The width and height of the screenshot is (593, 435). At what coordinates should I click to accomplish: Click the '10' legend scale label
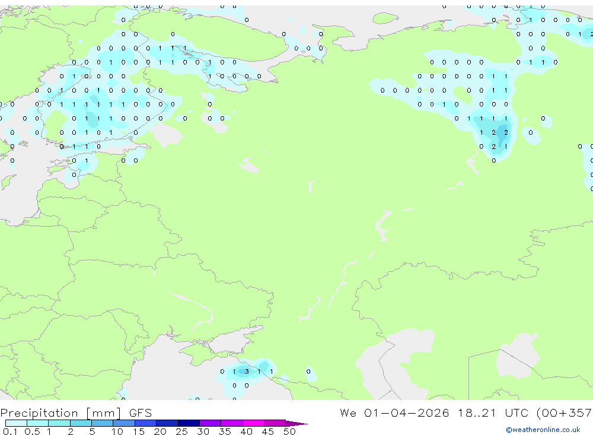tap(117, 431)
